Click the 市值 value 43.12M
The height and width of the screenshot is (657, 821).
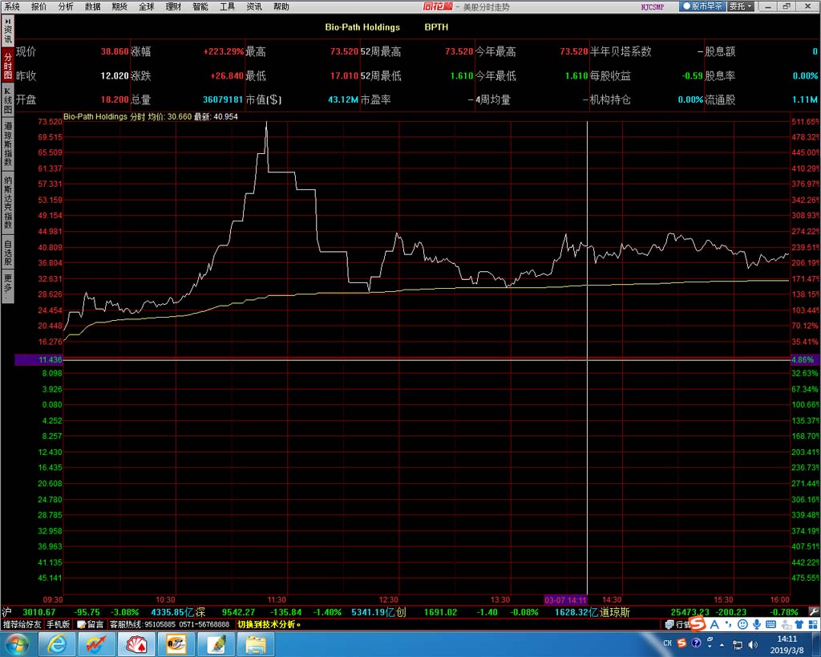coord(343,99)
